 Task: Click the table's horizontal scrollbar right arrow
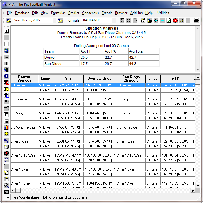pos(193,190)
